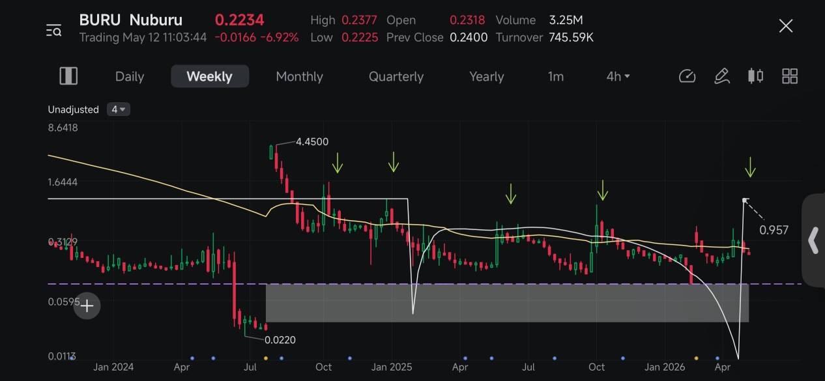Expand the 4h interval dropdown
Image resolution: width=825 pixels, height=381 pixels.
point(618,76)
